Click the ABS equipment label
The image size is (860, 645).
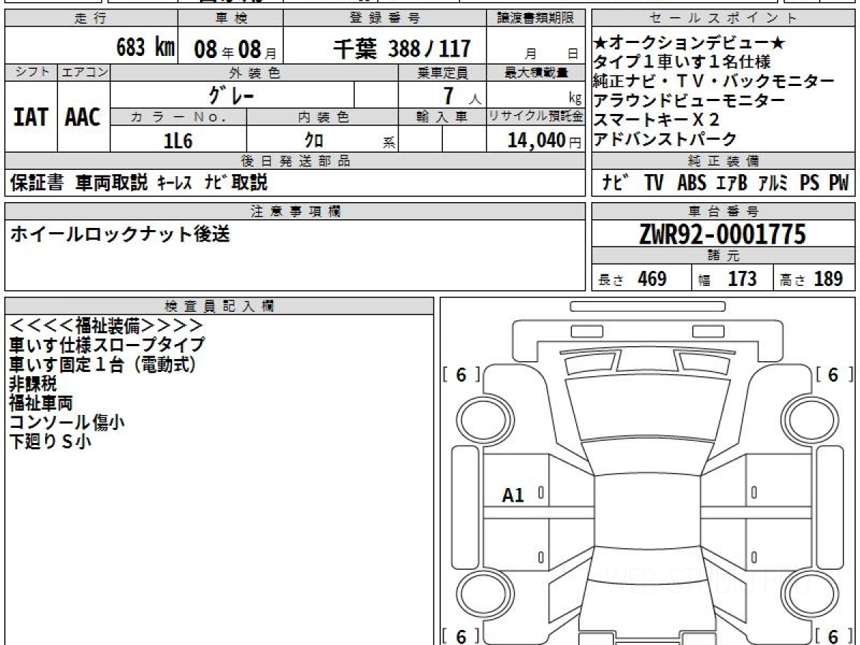click(x=691, y=183)
